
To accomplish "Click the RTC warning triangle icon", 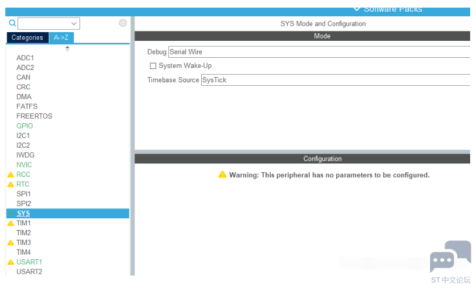I will (x=11, y=184).
